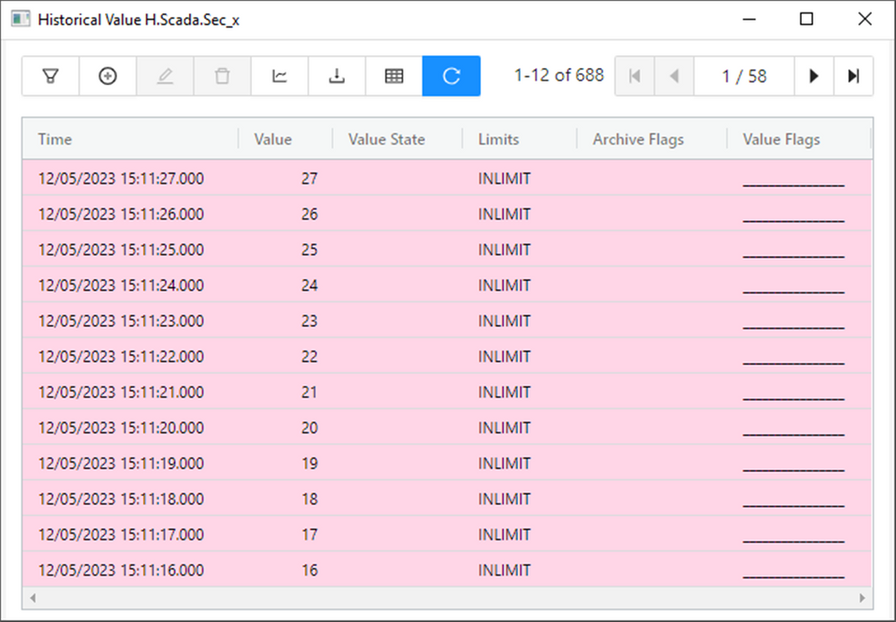Click the Limits column header

(x=498, y=140)
